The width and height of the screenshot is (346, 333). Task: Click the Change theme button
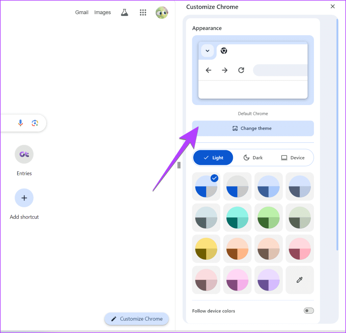(x=253, y=128)
